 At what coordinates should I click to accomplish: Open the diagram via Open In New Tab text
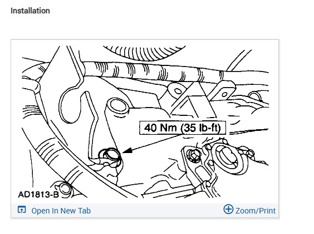(x=61, y=211)
